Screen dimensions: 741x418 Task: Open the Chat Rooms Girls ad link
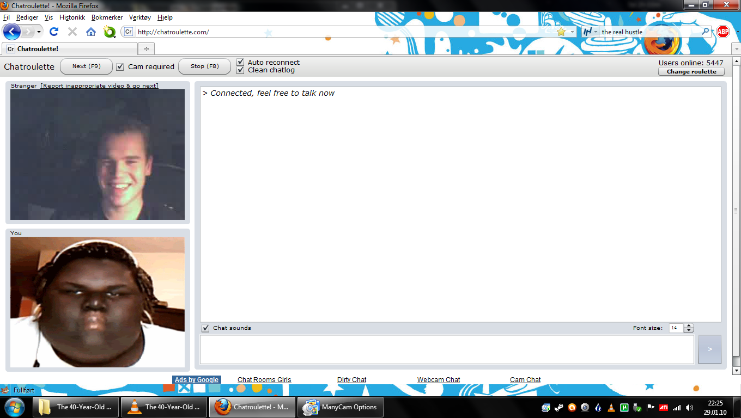click(264, 380)
